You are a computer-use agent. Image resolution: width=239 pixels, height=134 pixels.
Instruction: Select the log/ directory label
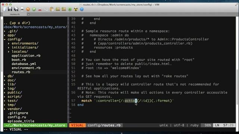pyautogui.click(x=12, y=89)
